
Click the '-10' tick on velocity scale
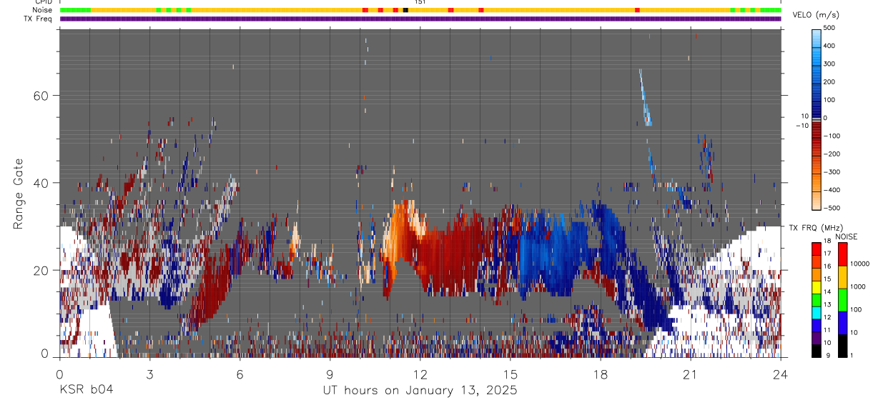(x=802, y=126)
